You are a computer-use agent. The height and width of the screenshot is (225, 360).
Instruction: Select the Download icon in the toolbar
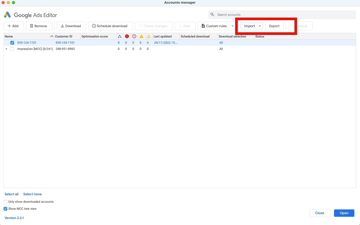(62, 26)
